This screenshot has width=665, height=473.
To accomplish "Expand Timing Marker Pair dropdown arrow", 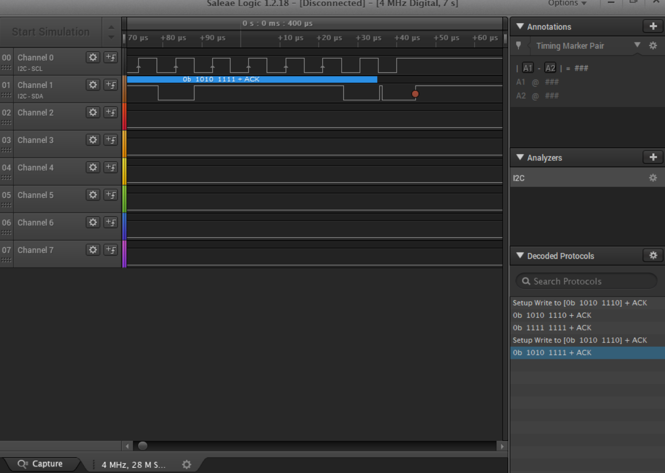I will click(x=637, y=45).
